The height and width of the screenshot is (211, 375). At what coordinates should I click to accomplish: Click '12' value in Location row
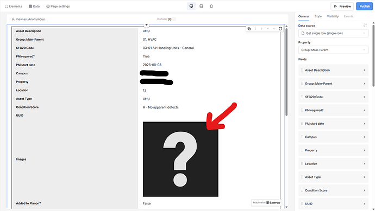[x=145, y=90]
